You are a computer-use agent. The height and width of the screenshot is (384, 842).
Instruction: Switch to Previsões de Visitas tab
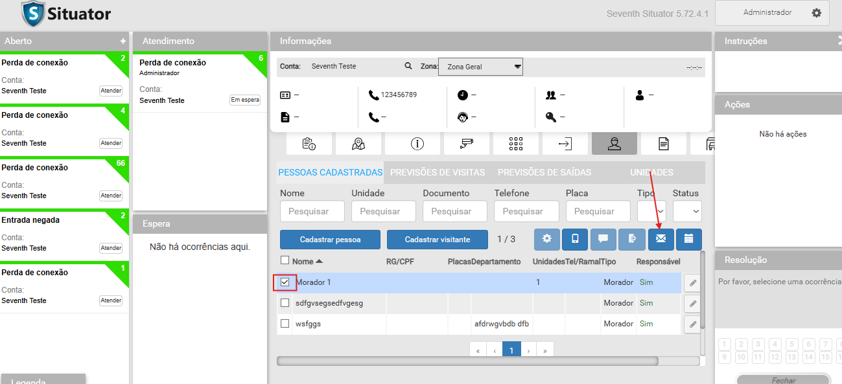tap(438, 173)
